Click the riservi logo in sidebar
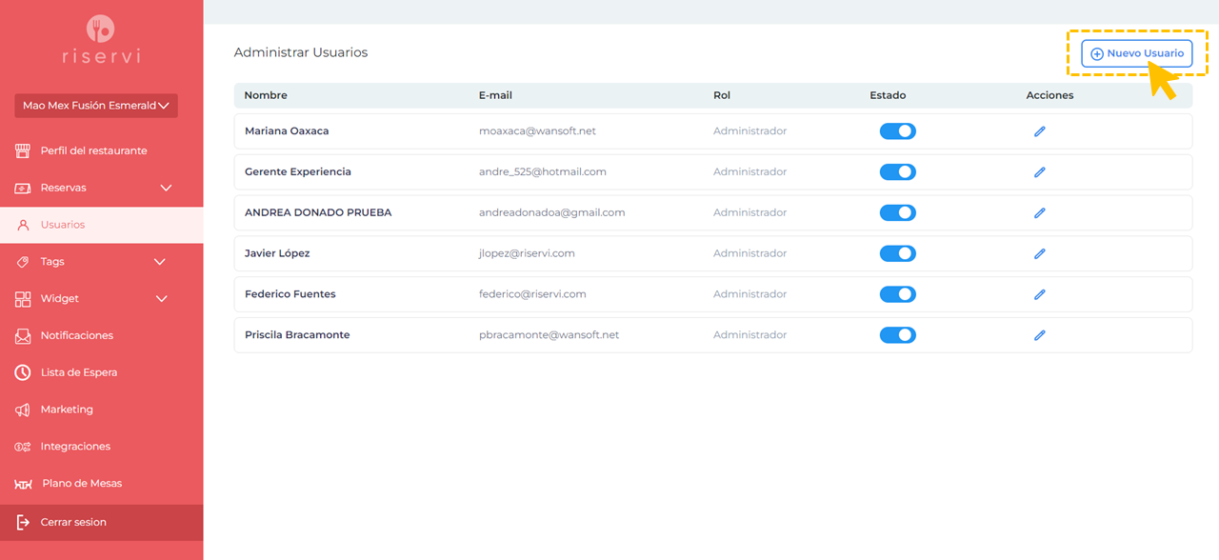This screenshot has height=560, width=1219. (x=101, y=40)
